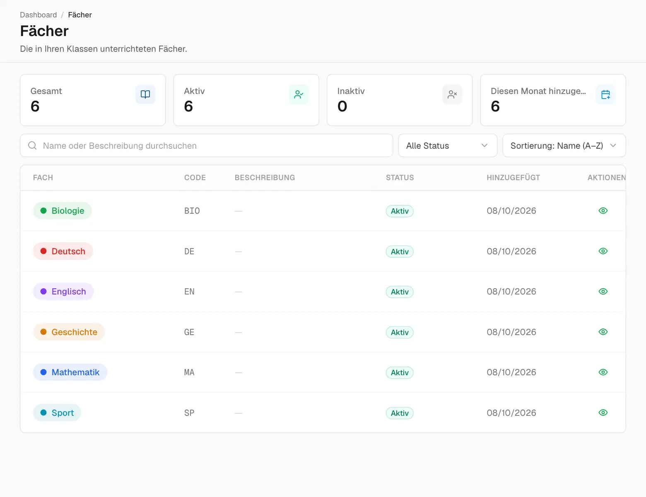Click the MA code cell
The width and height of the screenshot is (646, 497).
[x=189, y=372]
